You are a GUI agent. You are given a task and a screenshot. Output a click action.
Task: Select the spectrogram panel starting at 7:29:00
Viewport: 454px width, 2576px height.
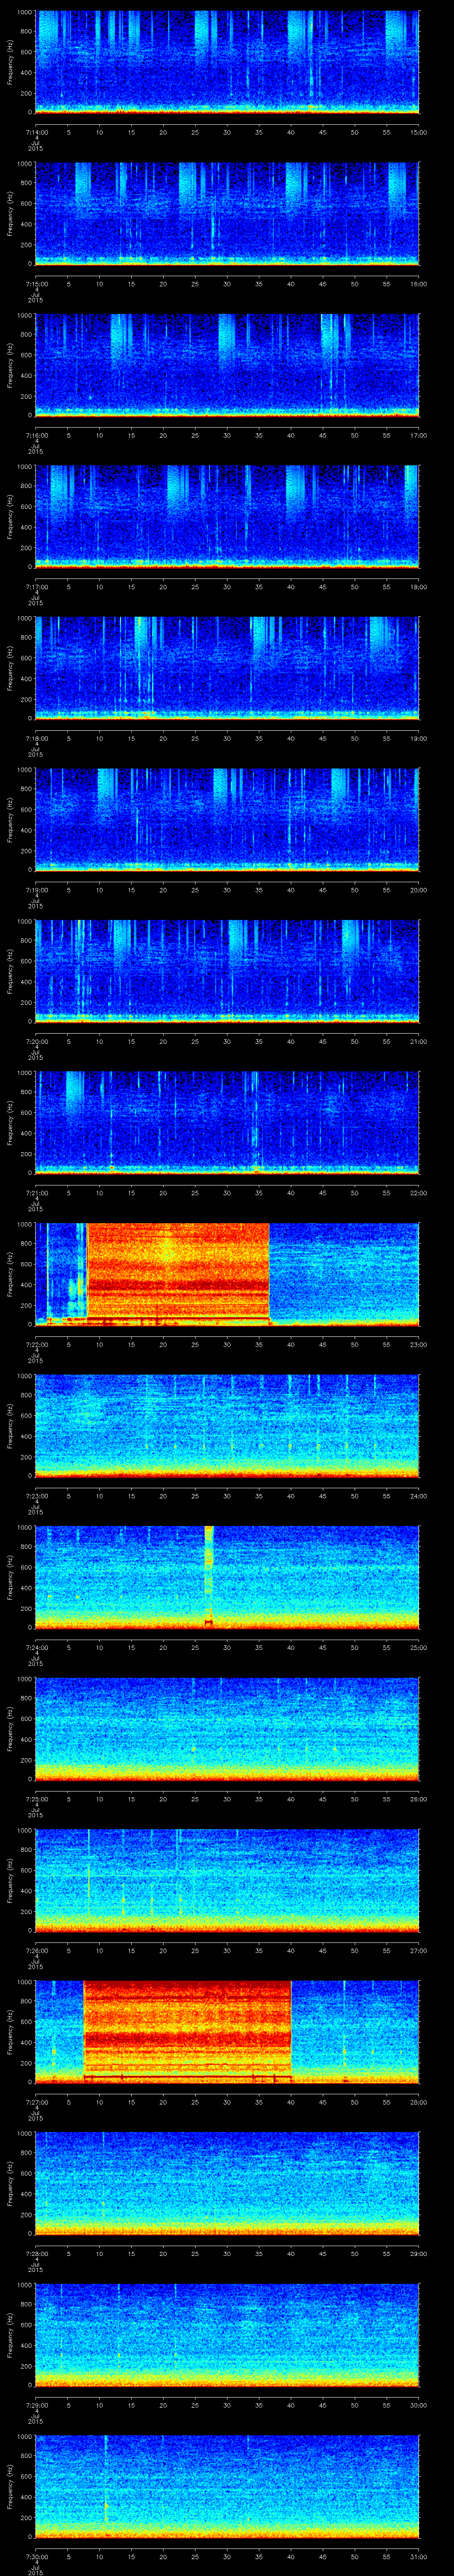(x=227, y=2335)
